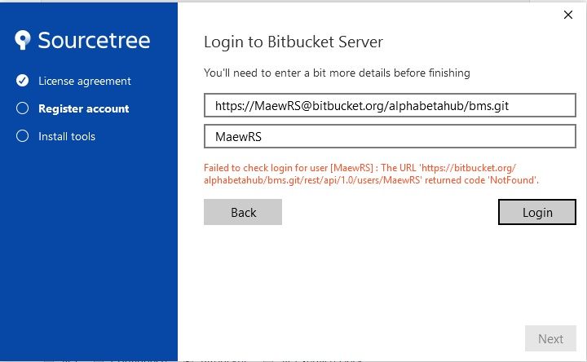This screenshot has width=587, height=362.
Task: Click the Install tools step circle
Action: [x=23, y=136]
